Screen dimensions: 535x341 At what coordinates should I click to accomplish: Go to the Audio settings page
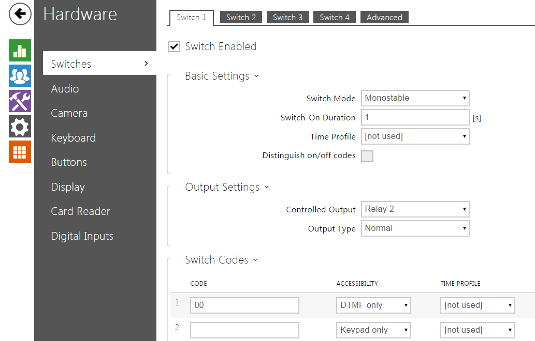pos(65,89)
